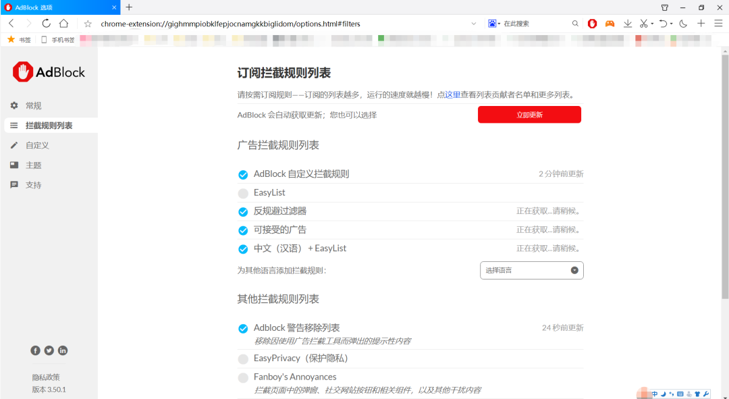Enable Fanboy's Annoyances list
This screenshot has width=729, height=399.
coord(243,377)
